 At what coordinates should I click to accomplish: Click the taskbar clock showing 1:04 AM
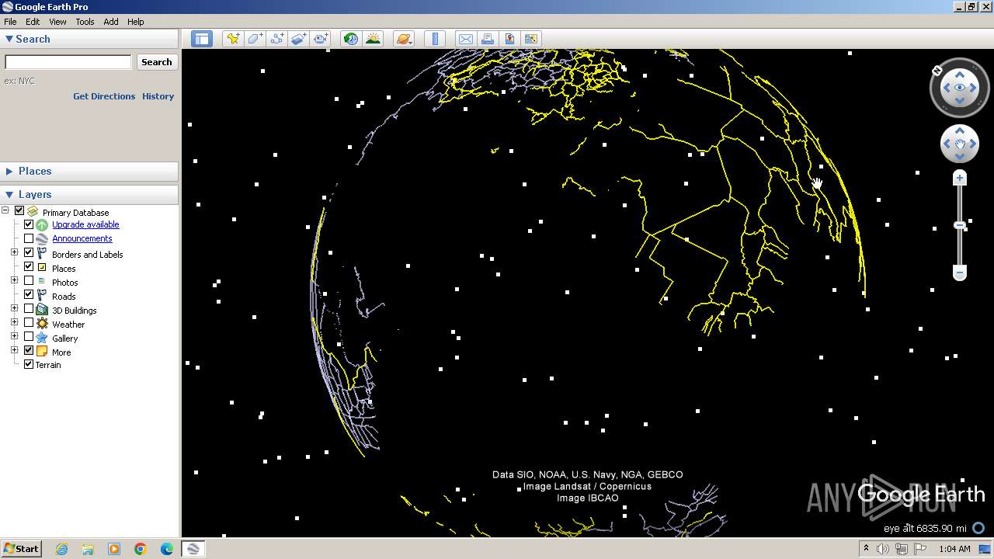click(x=954, y=549)
